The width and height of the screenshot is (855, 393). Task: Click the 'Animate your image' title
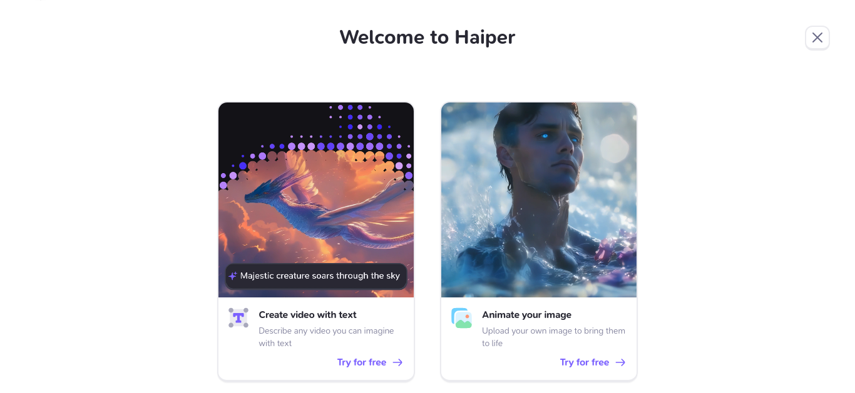[x=526, y=315]
